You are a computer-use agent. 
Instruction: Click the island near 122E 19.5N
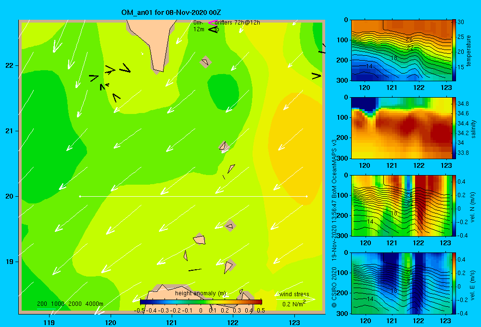[230, 226]
